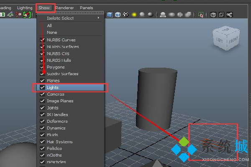The height and width of the screenshot is (167, 251).
Task: Toggle the Cameras checkbox in Show menu
Action: pos(42,94)
